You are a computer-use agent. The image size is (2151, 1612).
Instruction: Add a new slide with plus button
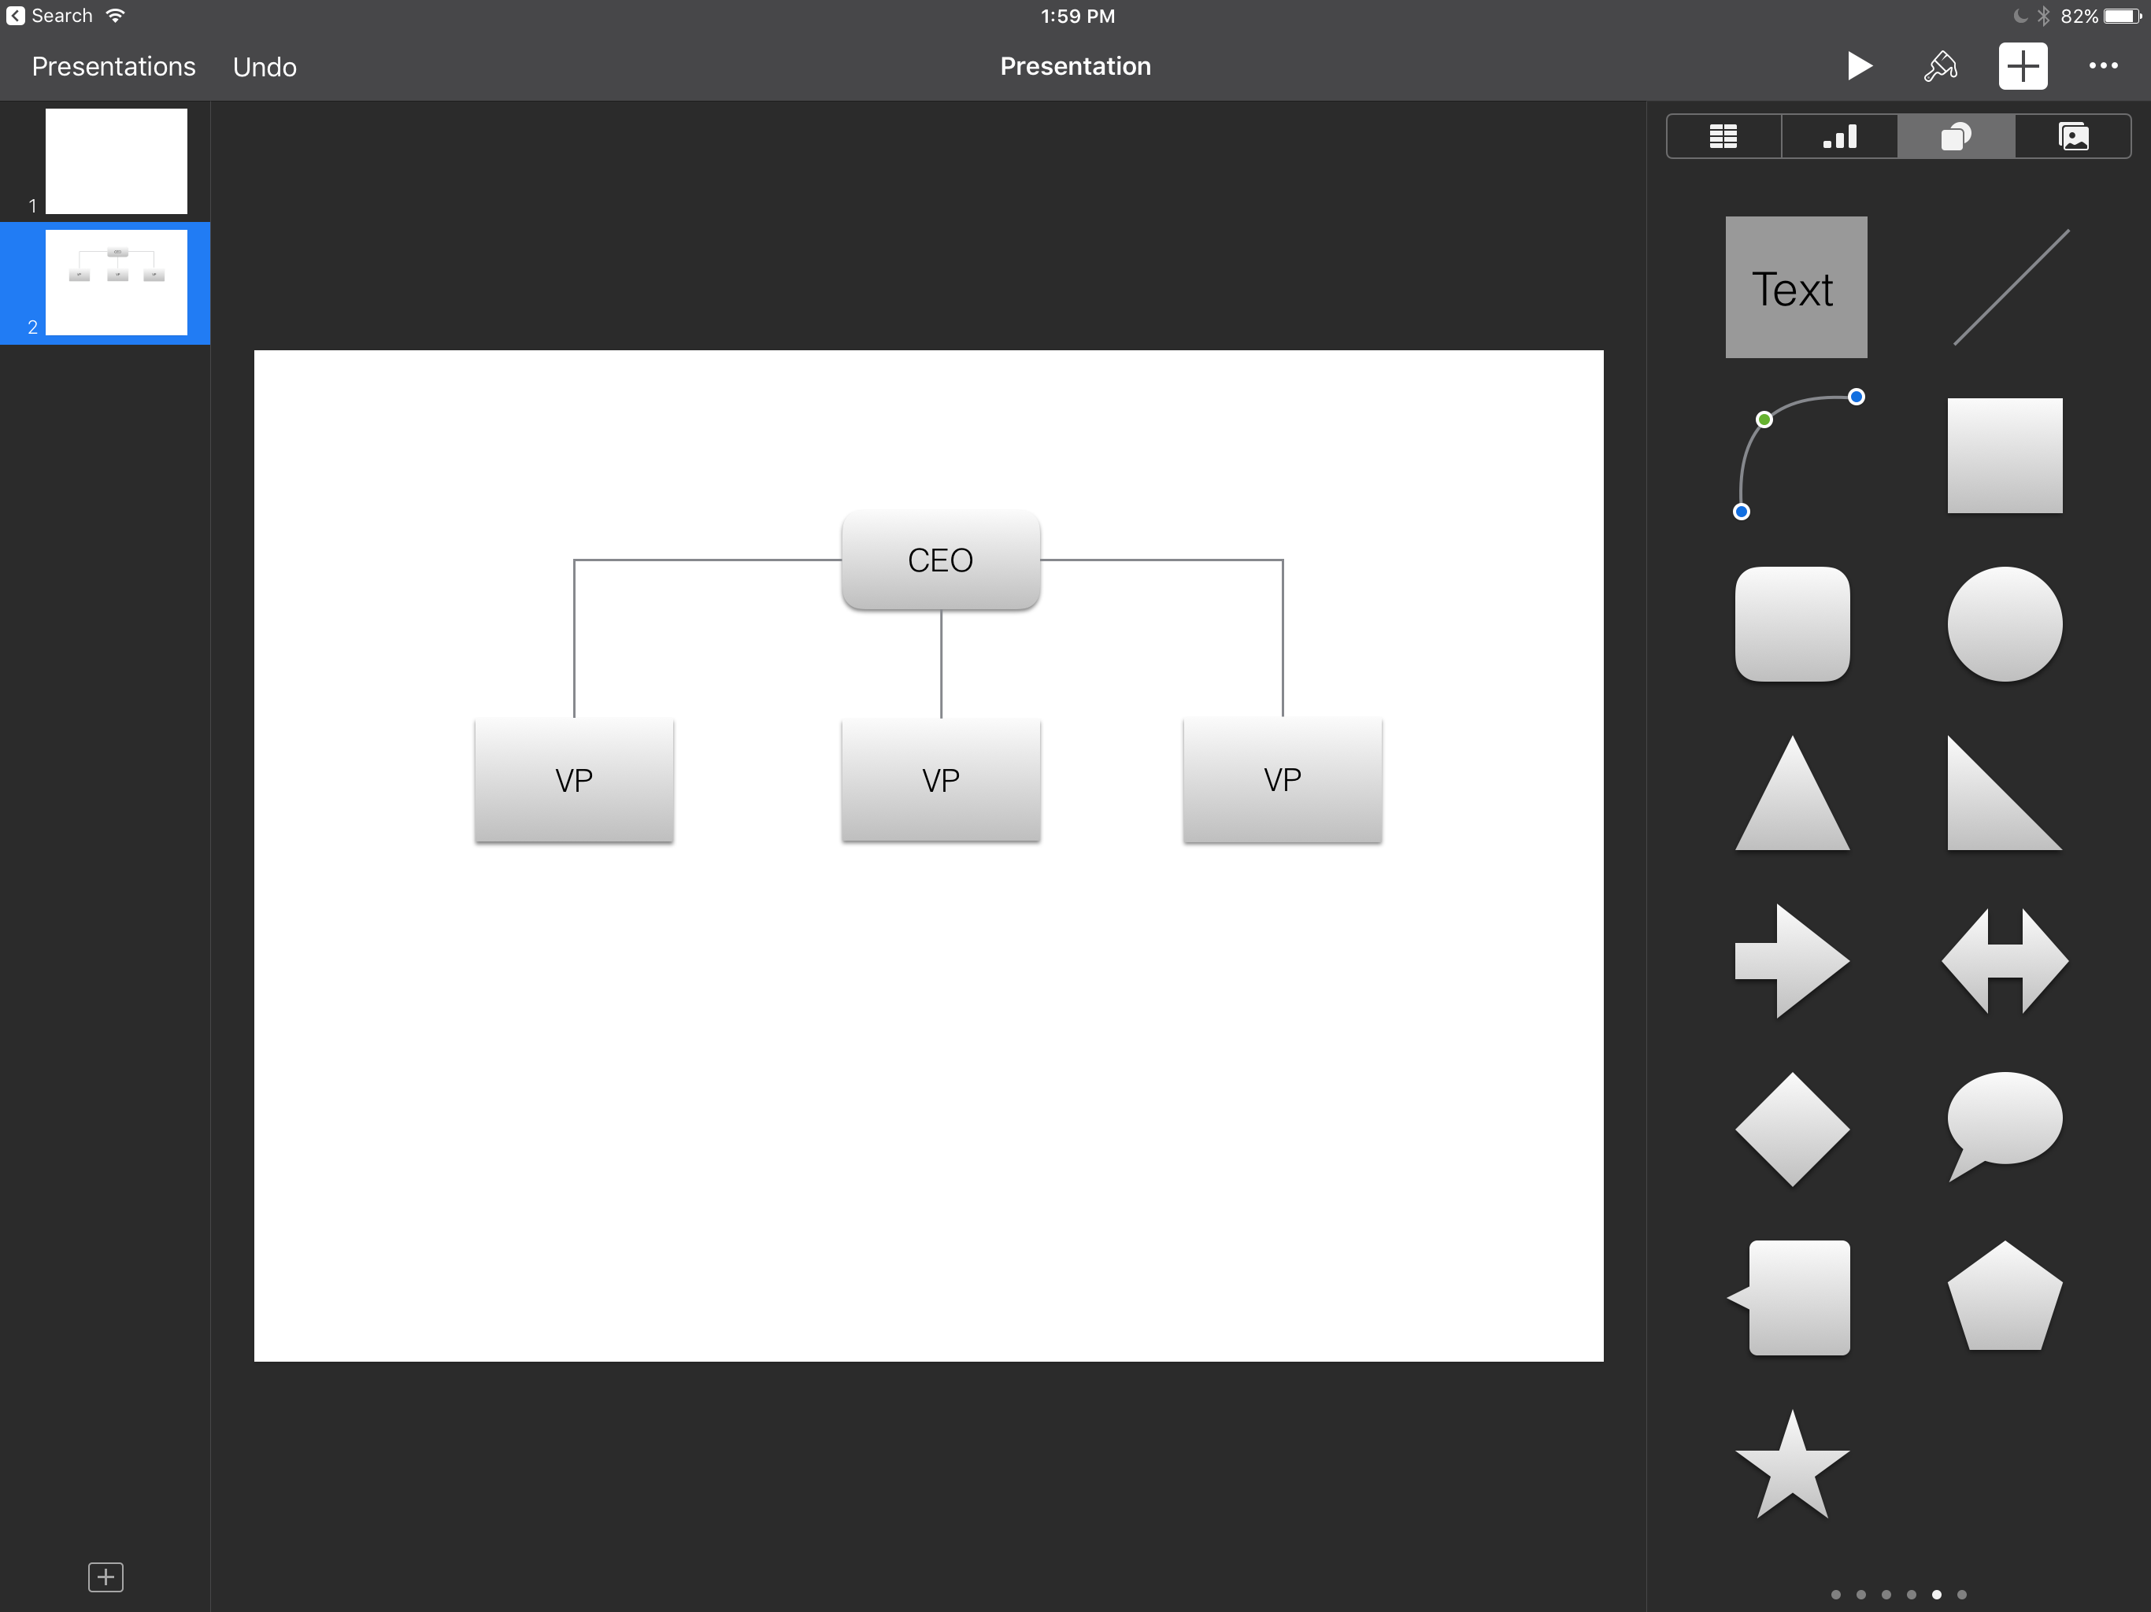click(106, 1576)
